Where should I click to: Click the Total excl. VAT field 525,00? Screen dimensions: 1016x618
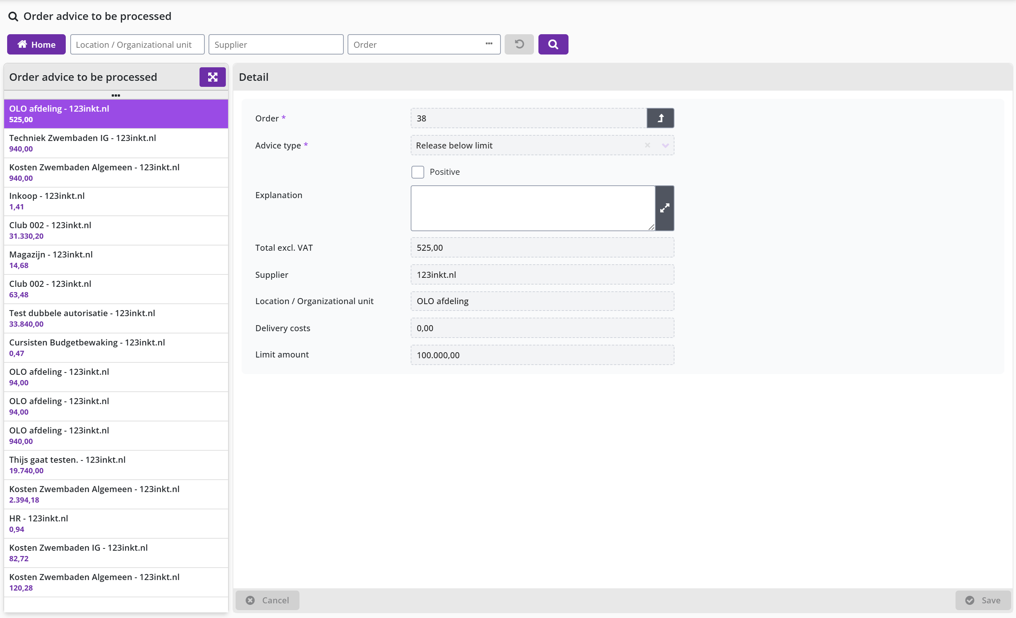(x=542, y=247)
